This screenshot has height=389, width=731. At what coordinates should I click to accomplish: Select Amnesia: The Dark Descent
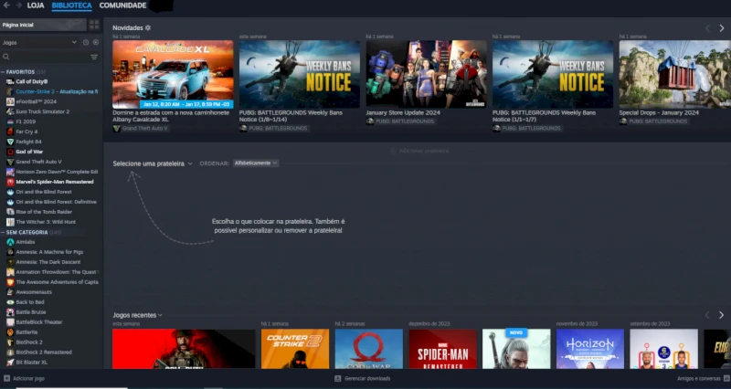click(48, 262)
